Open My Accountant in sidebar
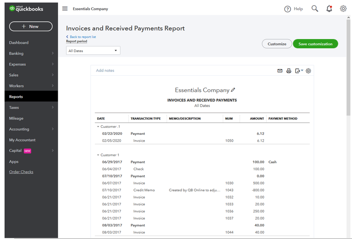This screenshot has height=239, width=352. point(22,140)
